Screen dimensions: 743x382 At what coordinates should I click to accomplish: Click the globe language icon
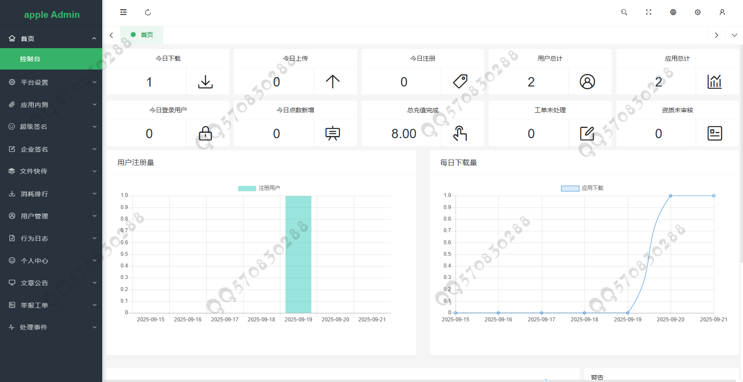[x=673, y=12]
